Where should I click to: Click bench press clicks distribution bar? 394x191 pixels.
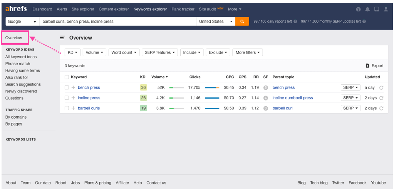pos(212,88)
